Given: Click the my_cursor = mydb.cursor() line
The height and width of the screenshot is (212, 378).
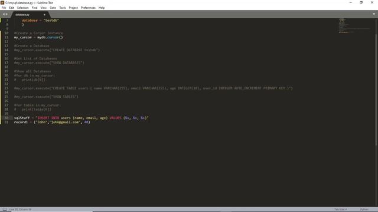Looking at the screenshot, I should (x=38, y=37).
